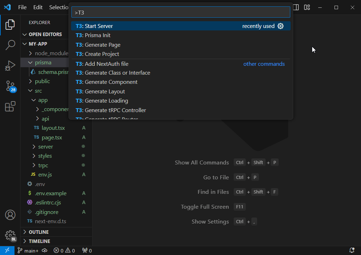Maximize the VS Code window
The width and height of the screenshot is (361, 255).
click(x=336, y=7)
